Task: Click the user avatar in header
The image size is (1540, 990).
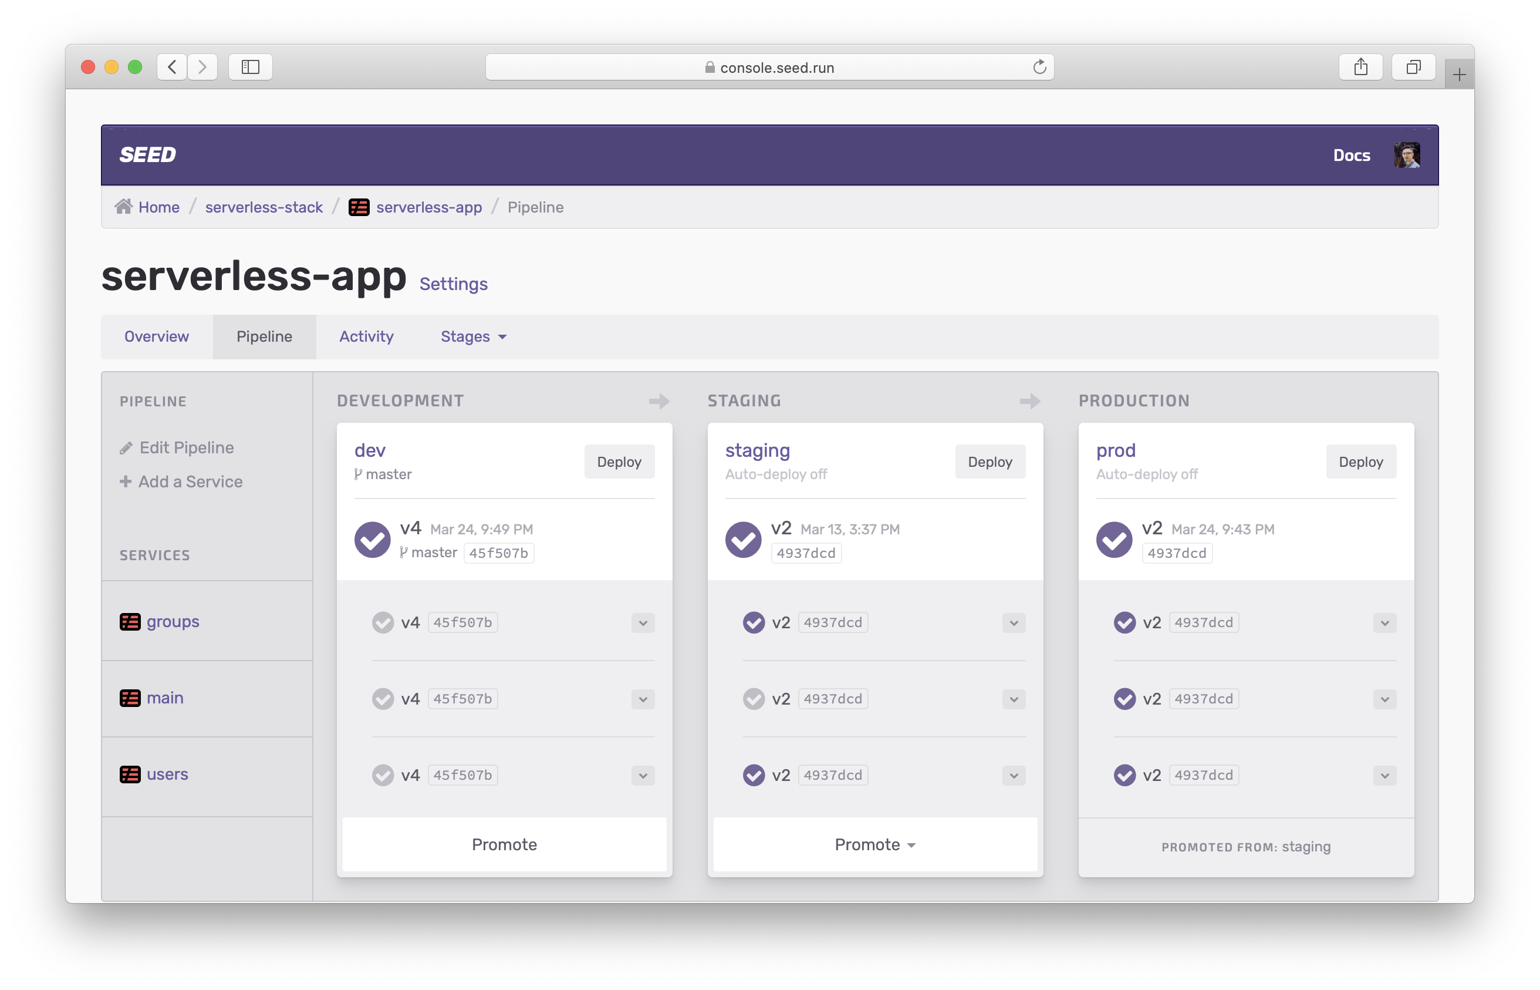Action: coord(1406,155)
